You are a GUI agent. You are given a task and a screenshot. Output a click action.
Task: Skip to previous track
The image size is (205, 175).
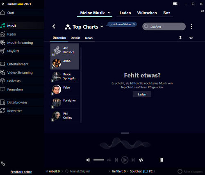tap(116, 160)
